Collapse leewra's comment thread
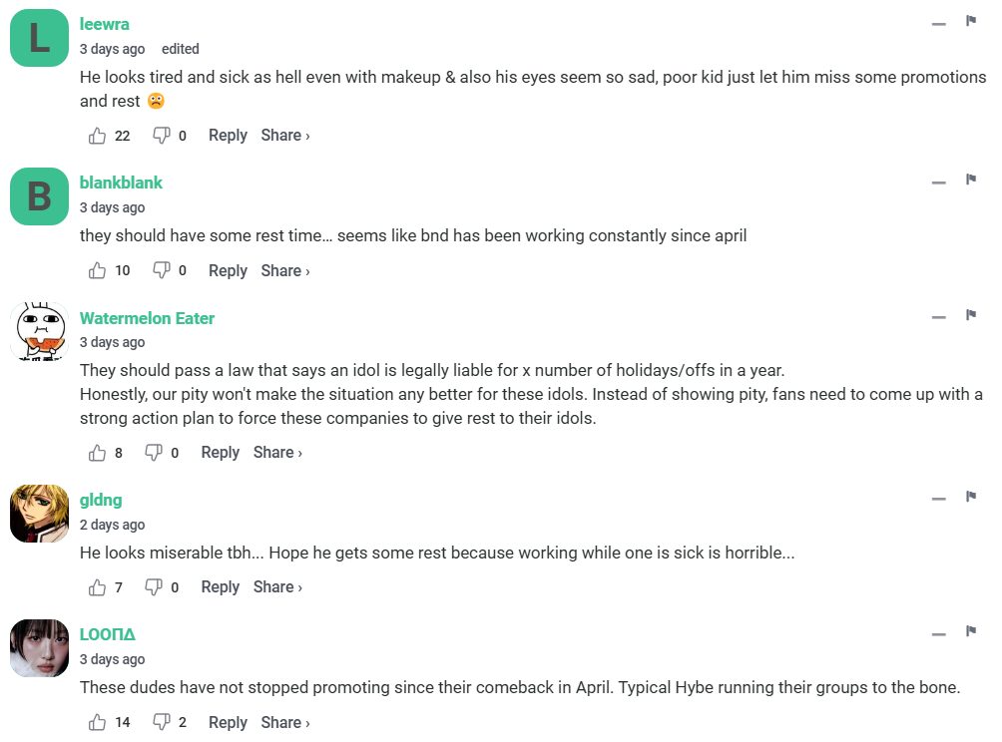 click(x=938, y=24)
